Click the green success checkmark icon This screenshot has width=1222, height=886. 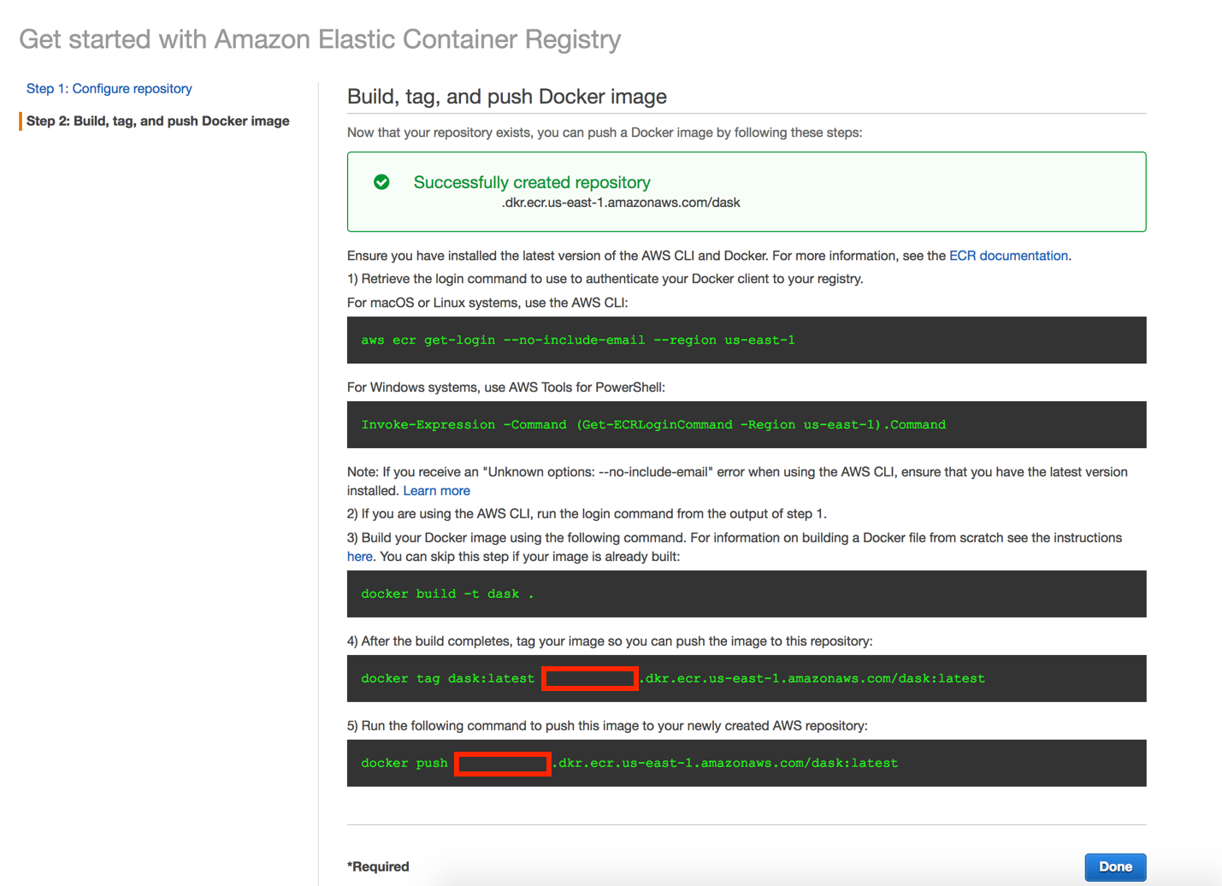381,182
